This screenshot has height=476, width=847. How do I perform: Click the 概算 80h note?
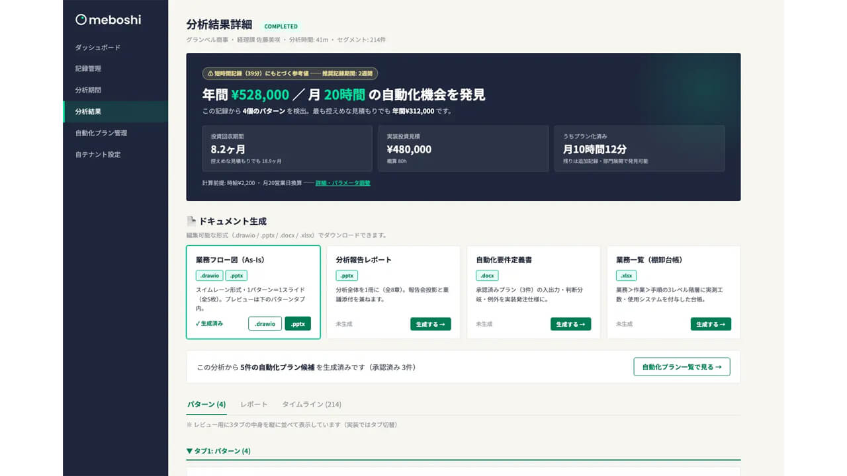point(398,161)
